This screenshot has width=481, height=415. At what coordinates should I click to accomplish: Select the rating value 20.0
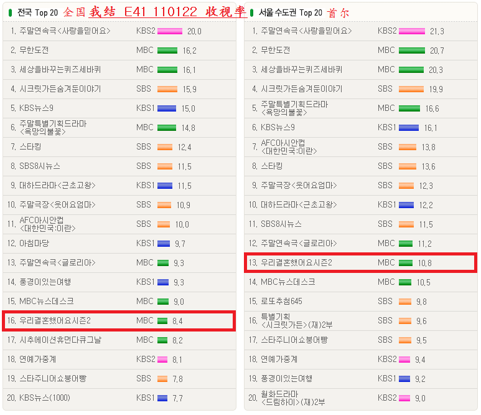pos(194,31)
